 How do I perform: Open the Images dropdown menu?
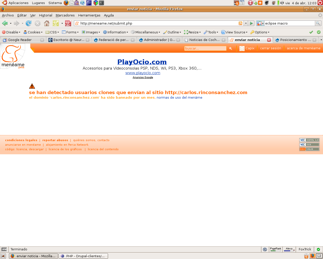(91, 32)
